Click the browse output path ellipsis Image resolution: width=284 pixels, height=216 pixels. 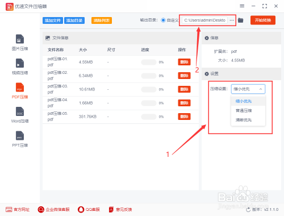coord(232,20)
